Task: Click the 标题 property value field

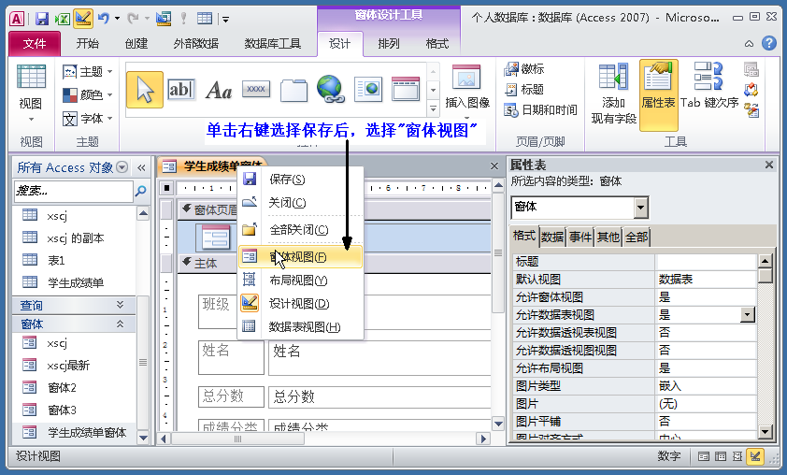Action: tap(706, 262)
